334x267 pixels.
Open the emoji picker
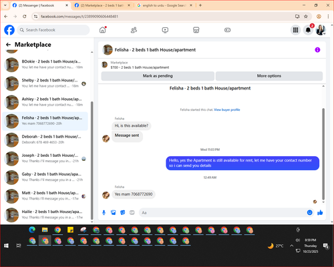click(x=309, y=212)
